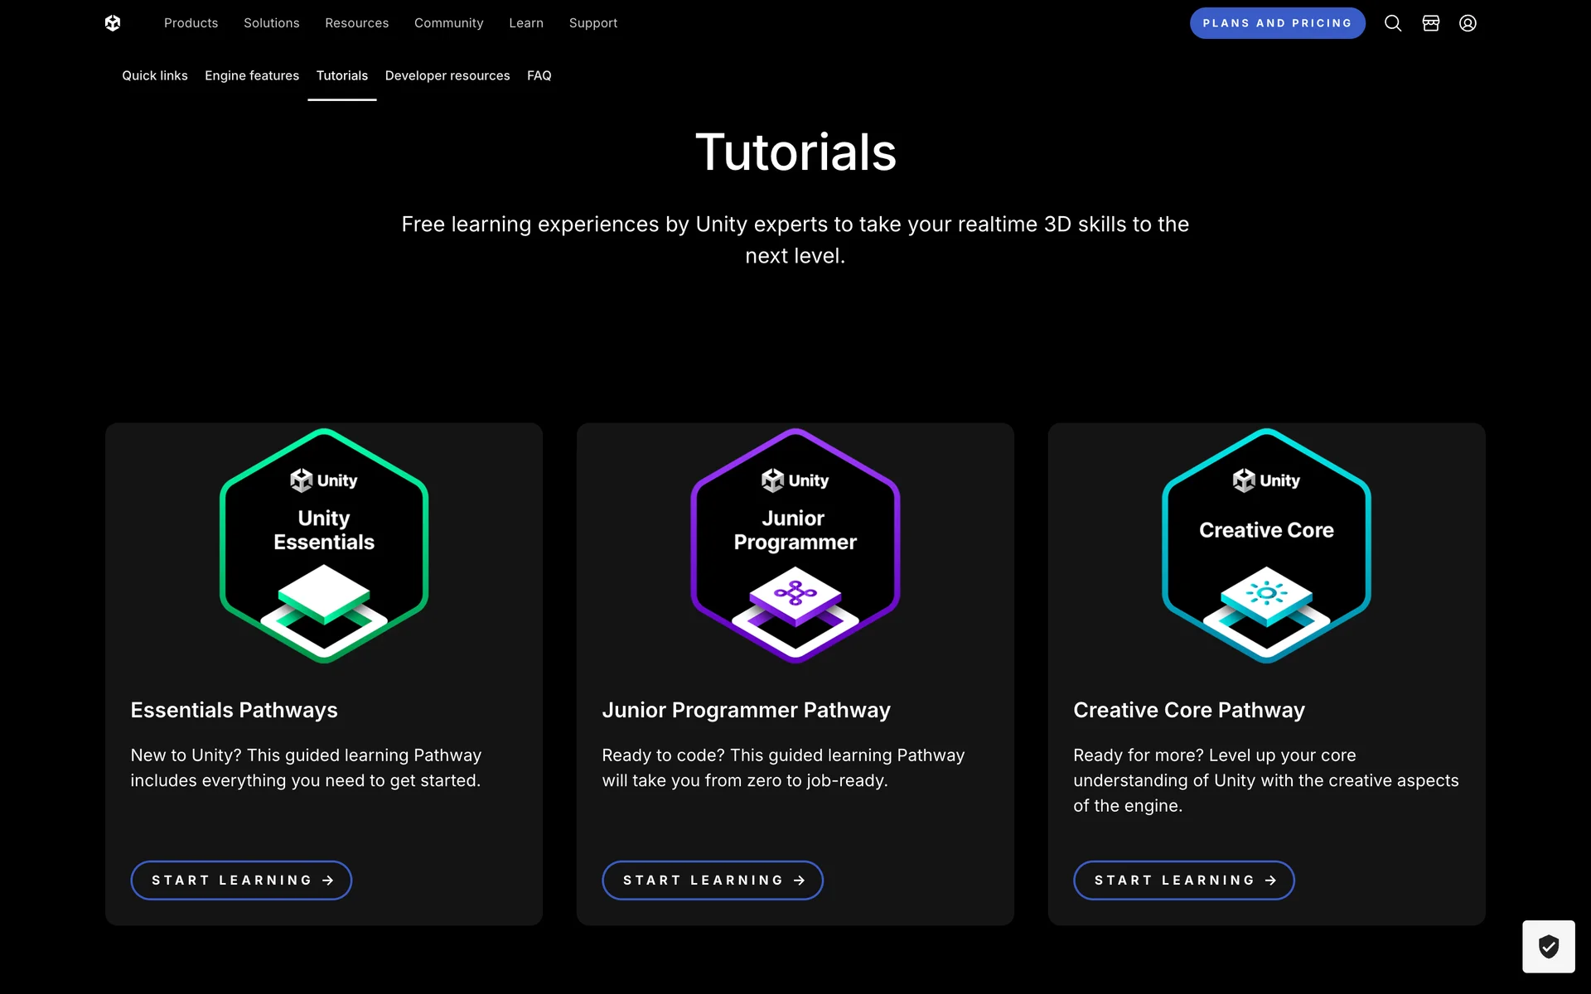Expand the Products menu

coord(191,23)
